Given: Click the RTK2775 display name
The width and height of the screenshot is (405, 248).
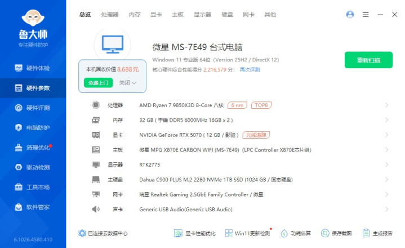Looking at the screenshot, I should [149, 165].
